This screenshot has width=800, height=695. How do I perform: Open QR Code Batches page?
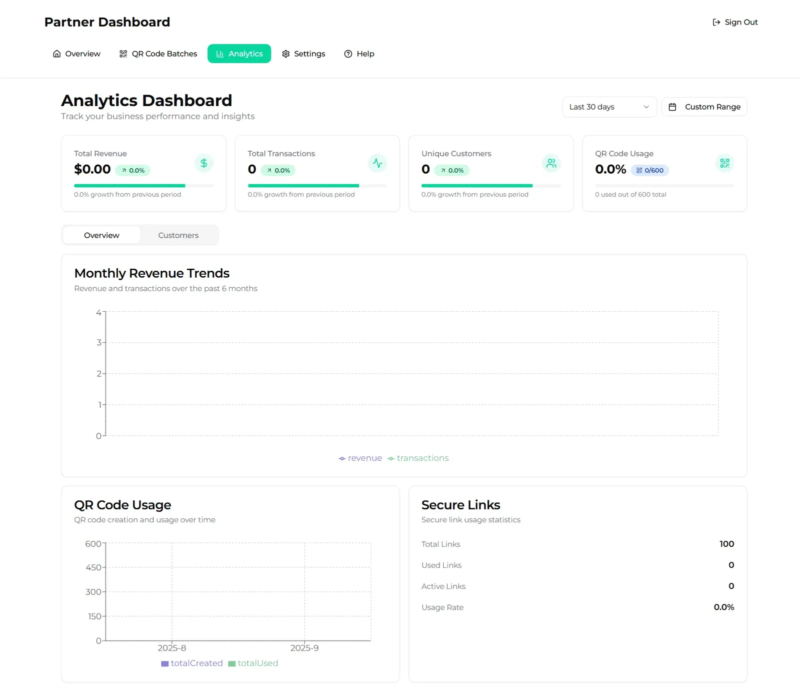[x=158, y=54]
